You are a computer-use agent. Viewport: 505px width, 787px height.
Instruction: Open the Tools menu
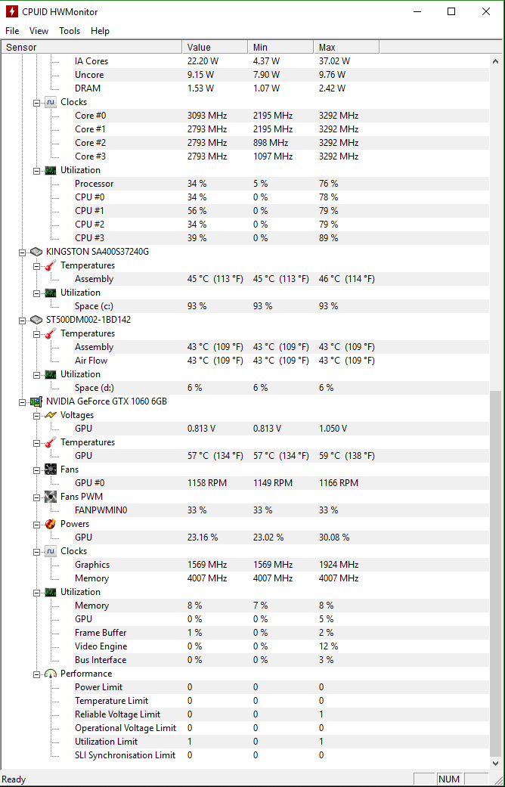[x=70, y=30]
